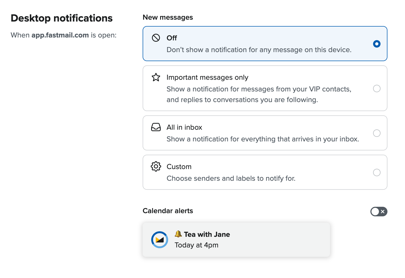Click the Choose senders and labels description

[231, 178]
